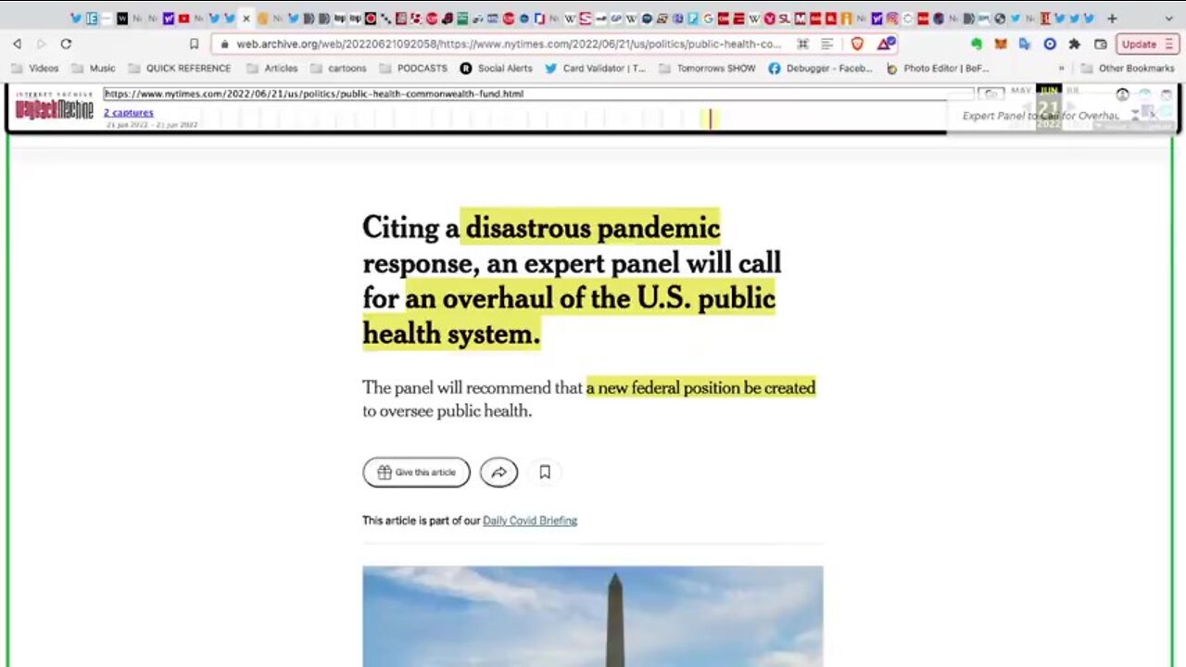The image size is (1186, 667).
Task: Open the Daily Covid Briefing link
Action: [530, 521]
